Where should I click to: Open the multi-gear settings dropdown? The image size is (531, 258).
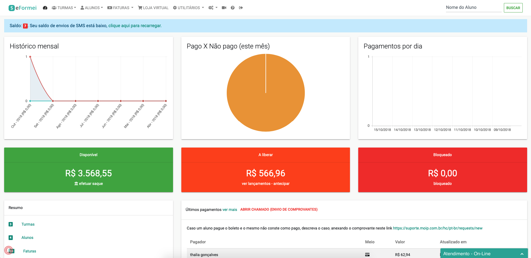pyautogui.click(x=213, y=8)
